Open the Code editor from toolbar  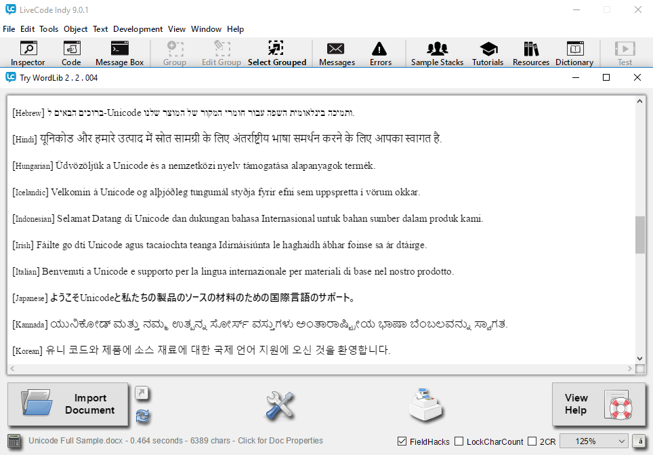(71, 54)
